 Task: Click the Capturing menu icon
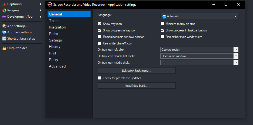[4, 4]
